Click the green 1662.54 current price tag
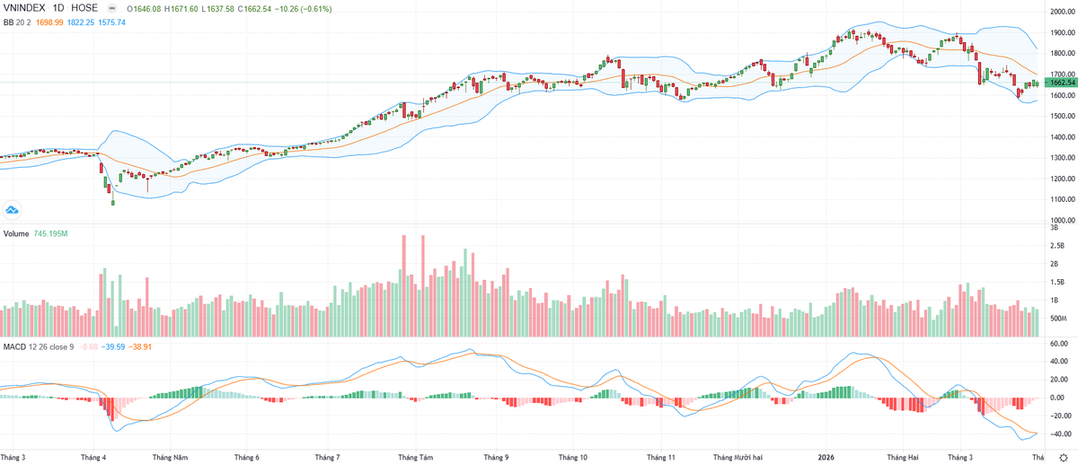The image size is (1078, 464). pyautogui.click(x=1058, y=83)
